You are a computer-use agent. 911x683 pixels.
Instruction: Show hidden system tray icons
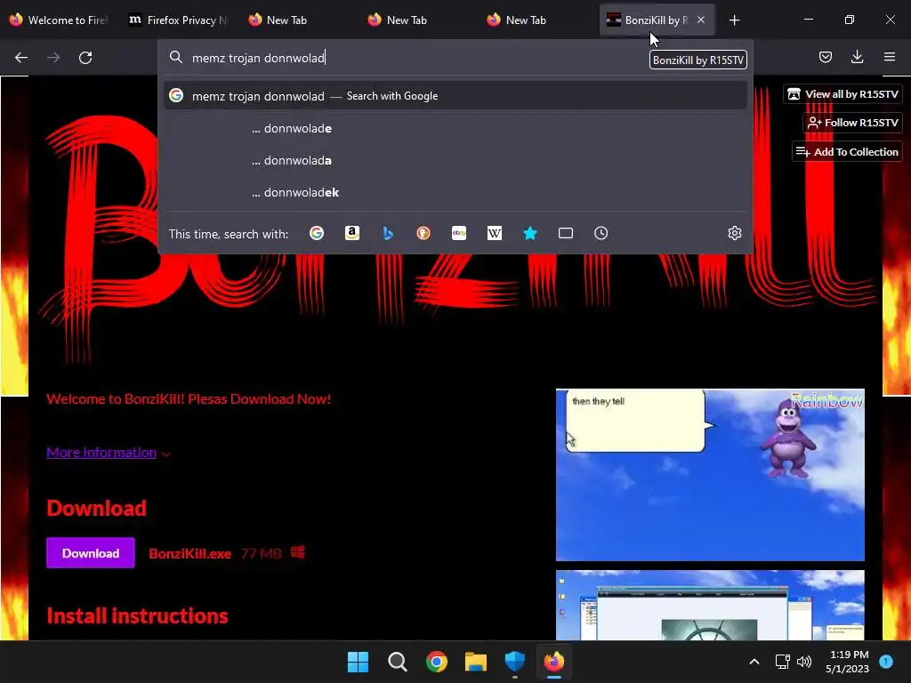click(754, 662)
